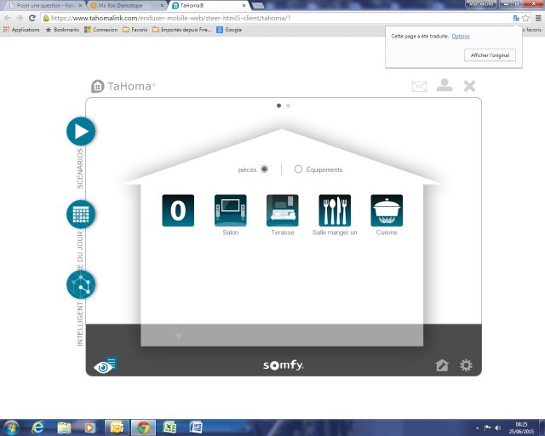Toggle the eye monitoring icon

point(105,366)
